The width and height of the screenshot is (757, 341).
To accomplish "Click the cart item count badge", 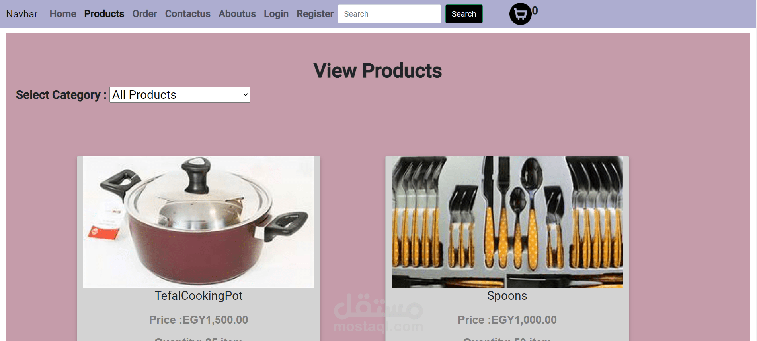I will click(535, 11).
